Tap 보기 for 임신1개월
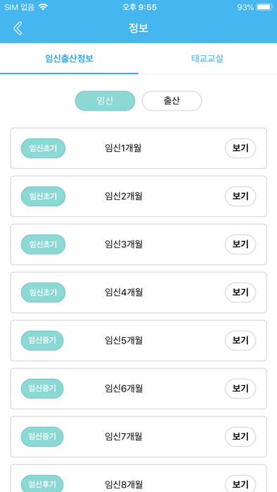 click(x=241, y=148)
